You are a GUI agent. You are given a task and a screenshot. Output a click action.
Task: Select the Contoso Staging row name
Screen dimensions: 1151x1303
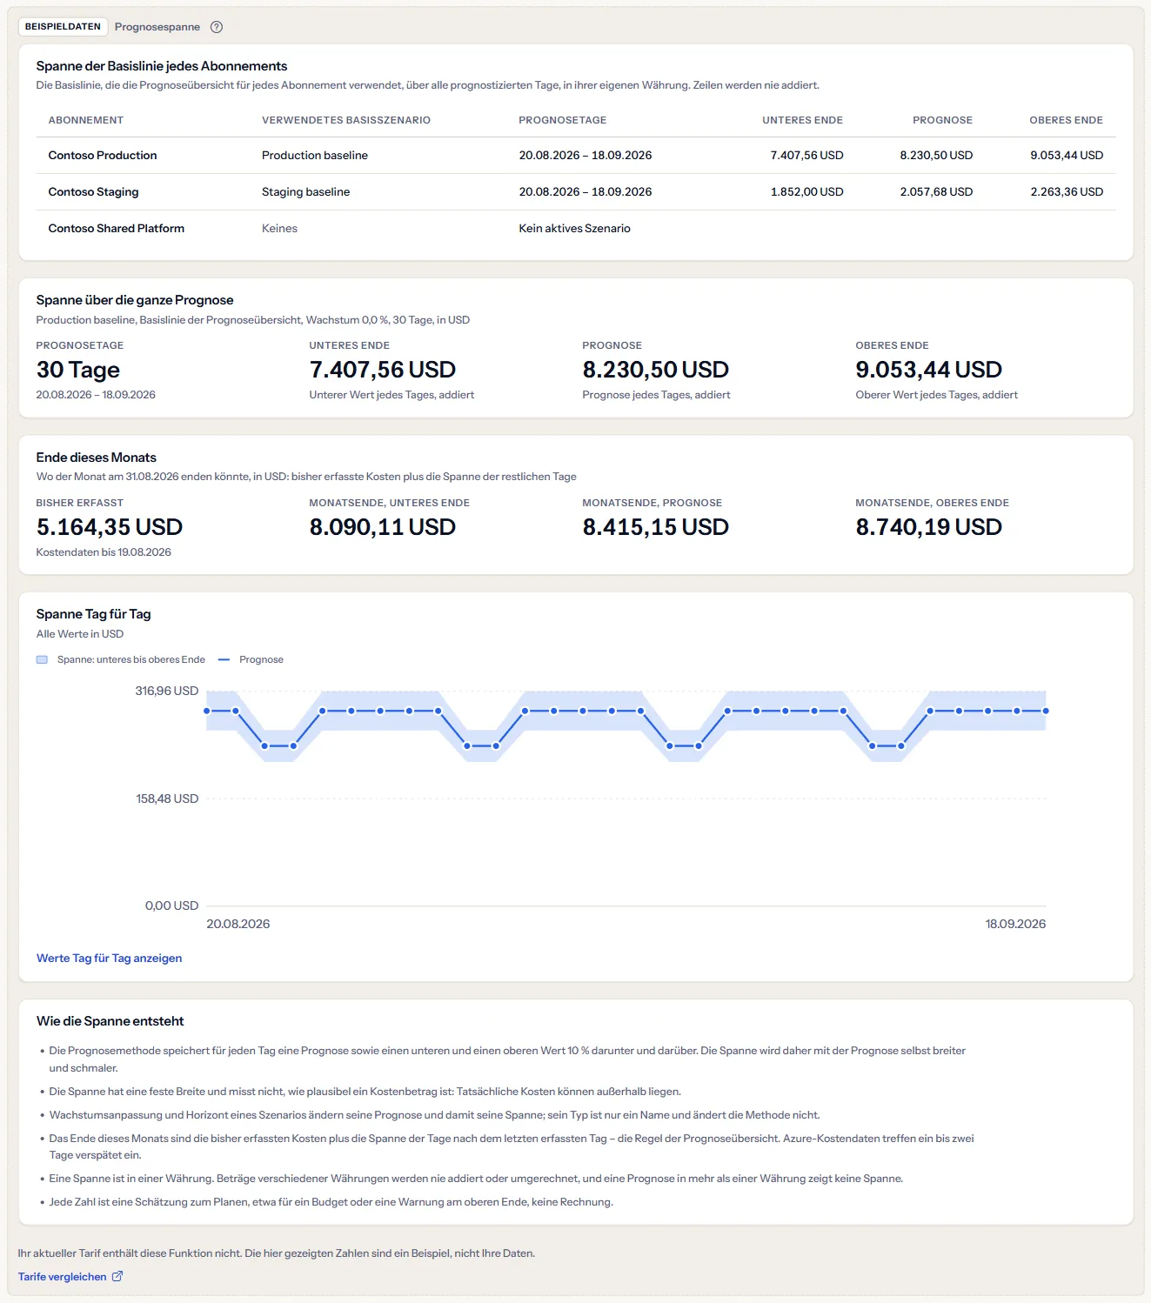point(94,191)
